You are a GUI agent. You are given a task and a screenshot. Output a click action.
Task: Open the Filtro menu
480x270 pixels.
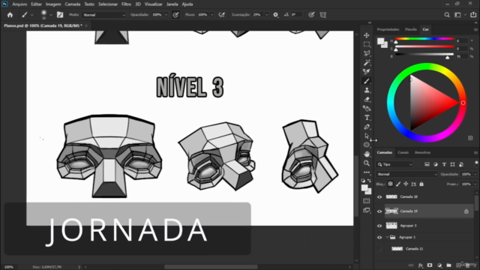[126, 4]
